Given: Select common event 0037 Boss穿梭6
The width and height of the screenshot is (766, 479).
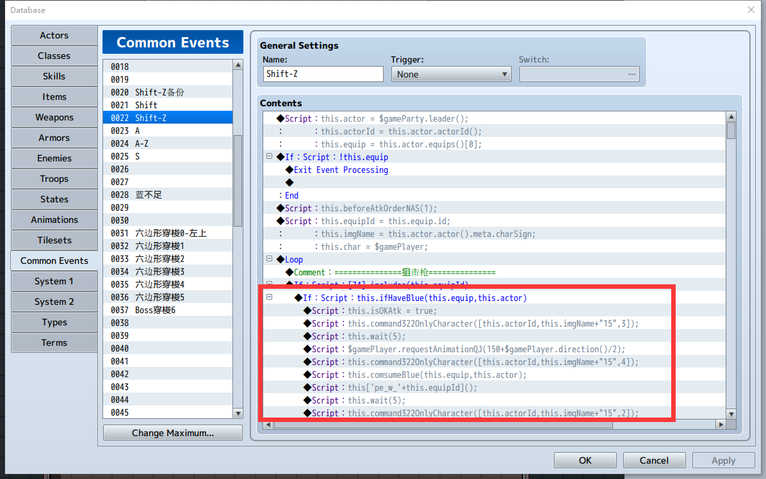Looking at the screenshot, I should tap(168, 310).
